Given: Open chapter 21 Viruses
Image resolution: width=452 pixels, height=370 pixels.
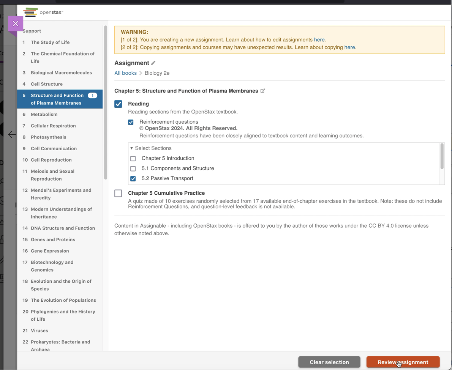Looking at the screenshot, I should [39, 331].
